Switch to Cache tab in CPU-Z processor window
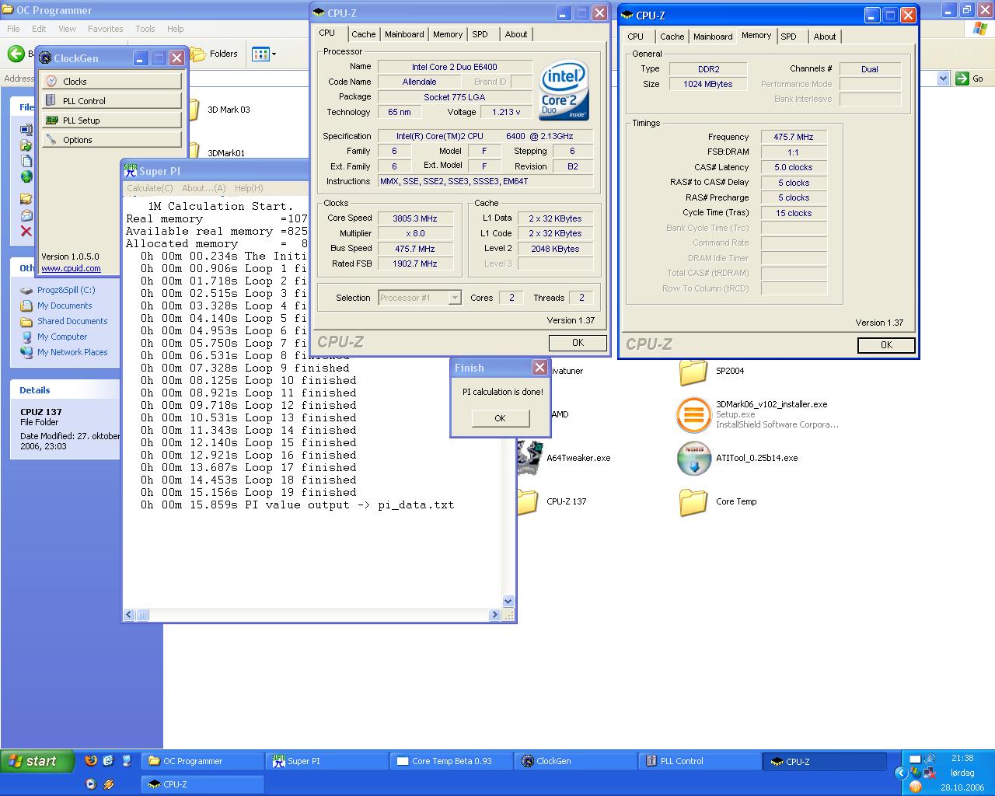This screenshot has height=796, width=995. [x=363, y=34]
